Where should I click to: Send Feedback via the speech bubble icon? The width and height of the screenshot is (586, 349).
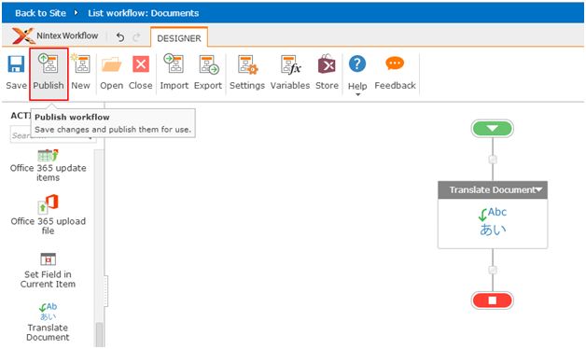pyautogui.click(x=395, y=63)
